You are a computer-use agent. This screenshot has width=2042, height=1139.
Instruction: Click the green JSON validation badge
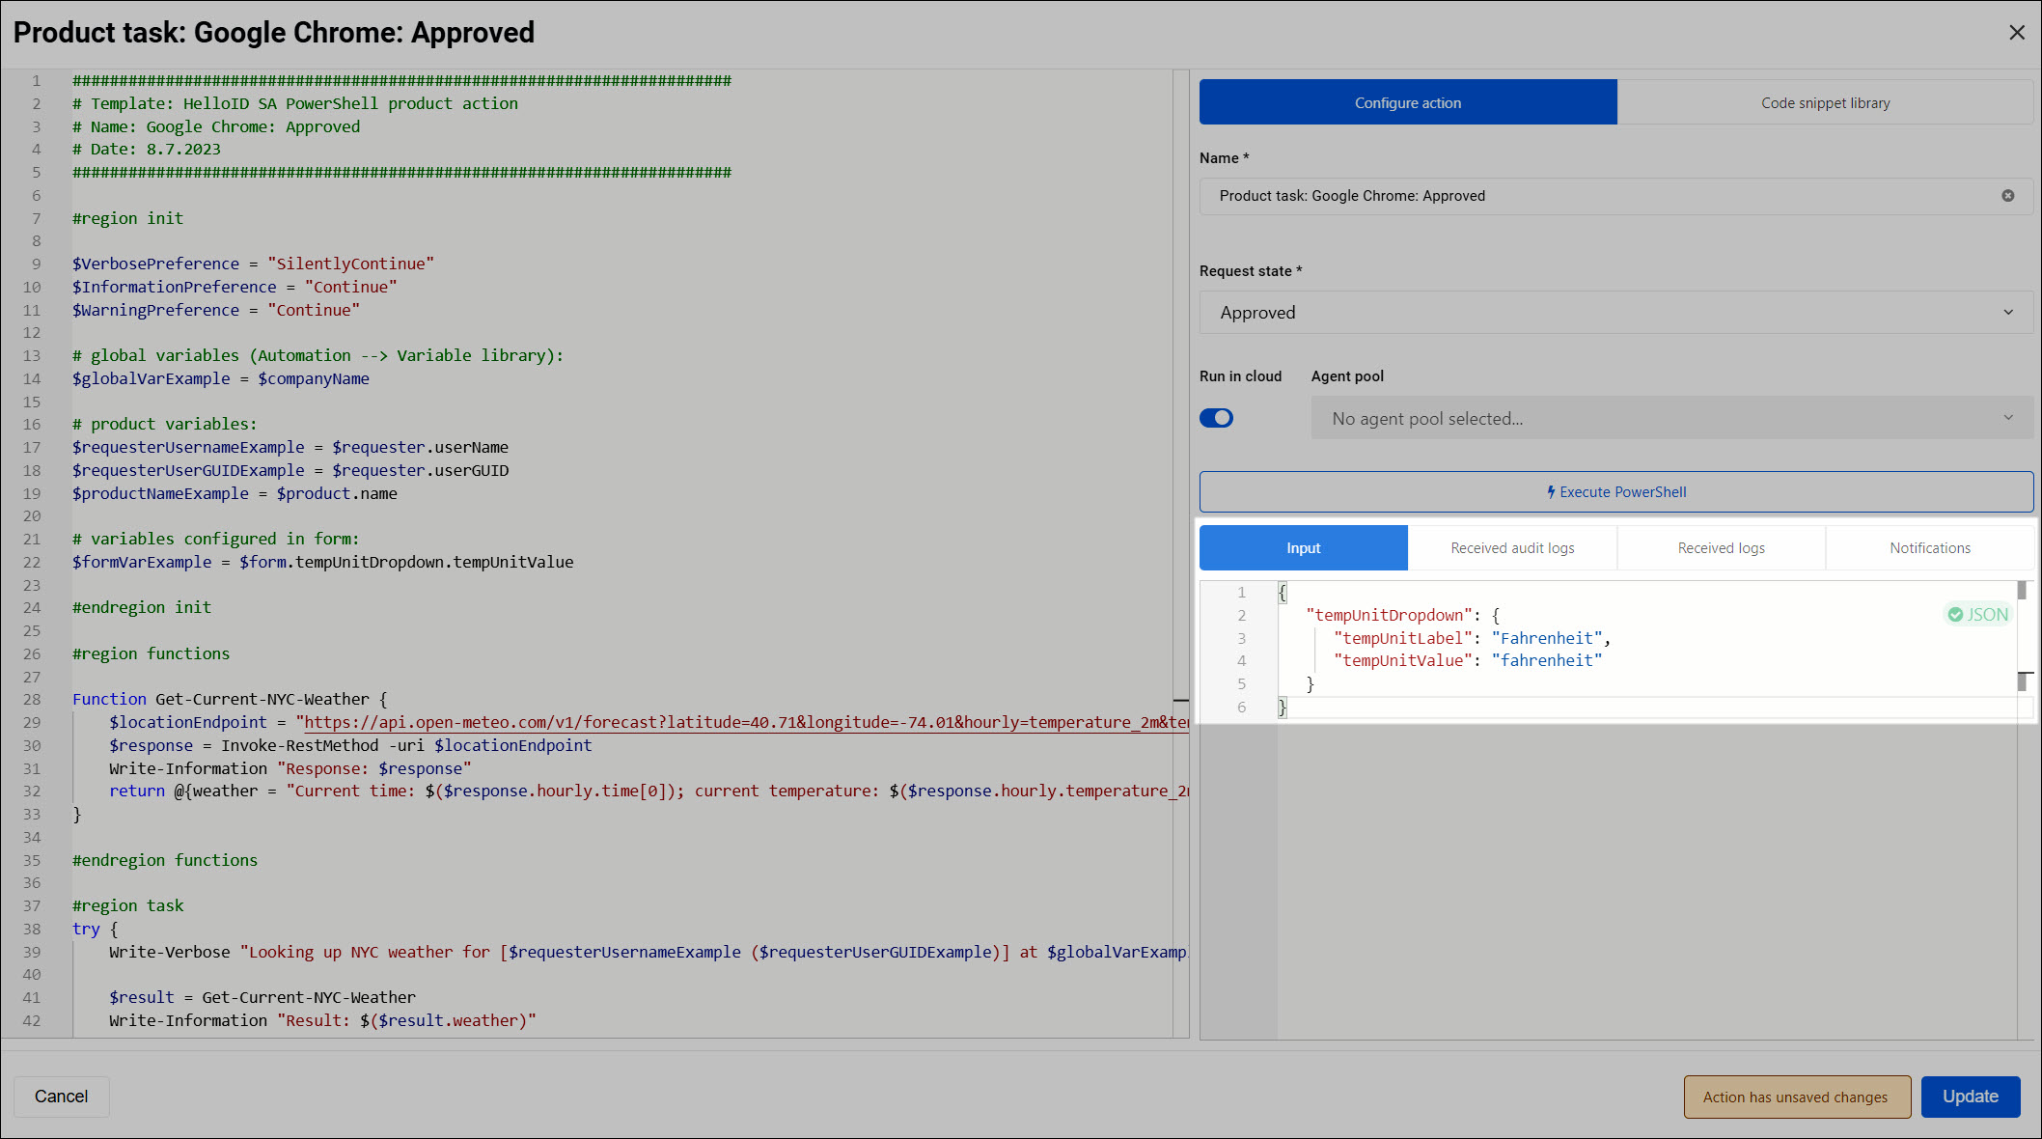[x=1977, y=615]
